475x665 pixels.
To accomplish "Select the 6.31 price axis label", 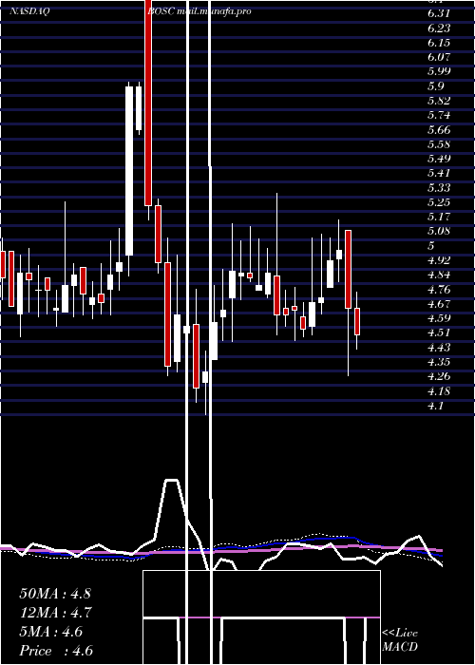I will [439, 13].
